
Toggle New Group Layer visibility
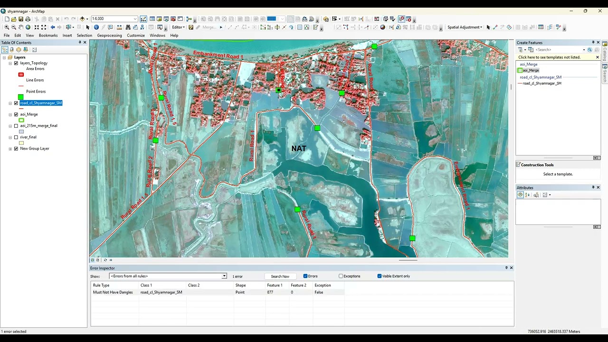pyautogui.click(x=16, y=149)
